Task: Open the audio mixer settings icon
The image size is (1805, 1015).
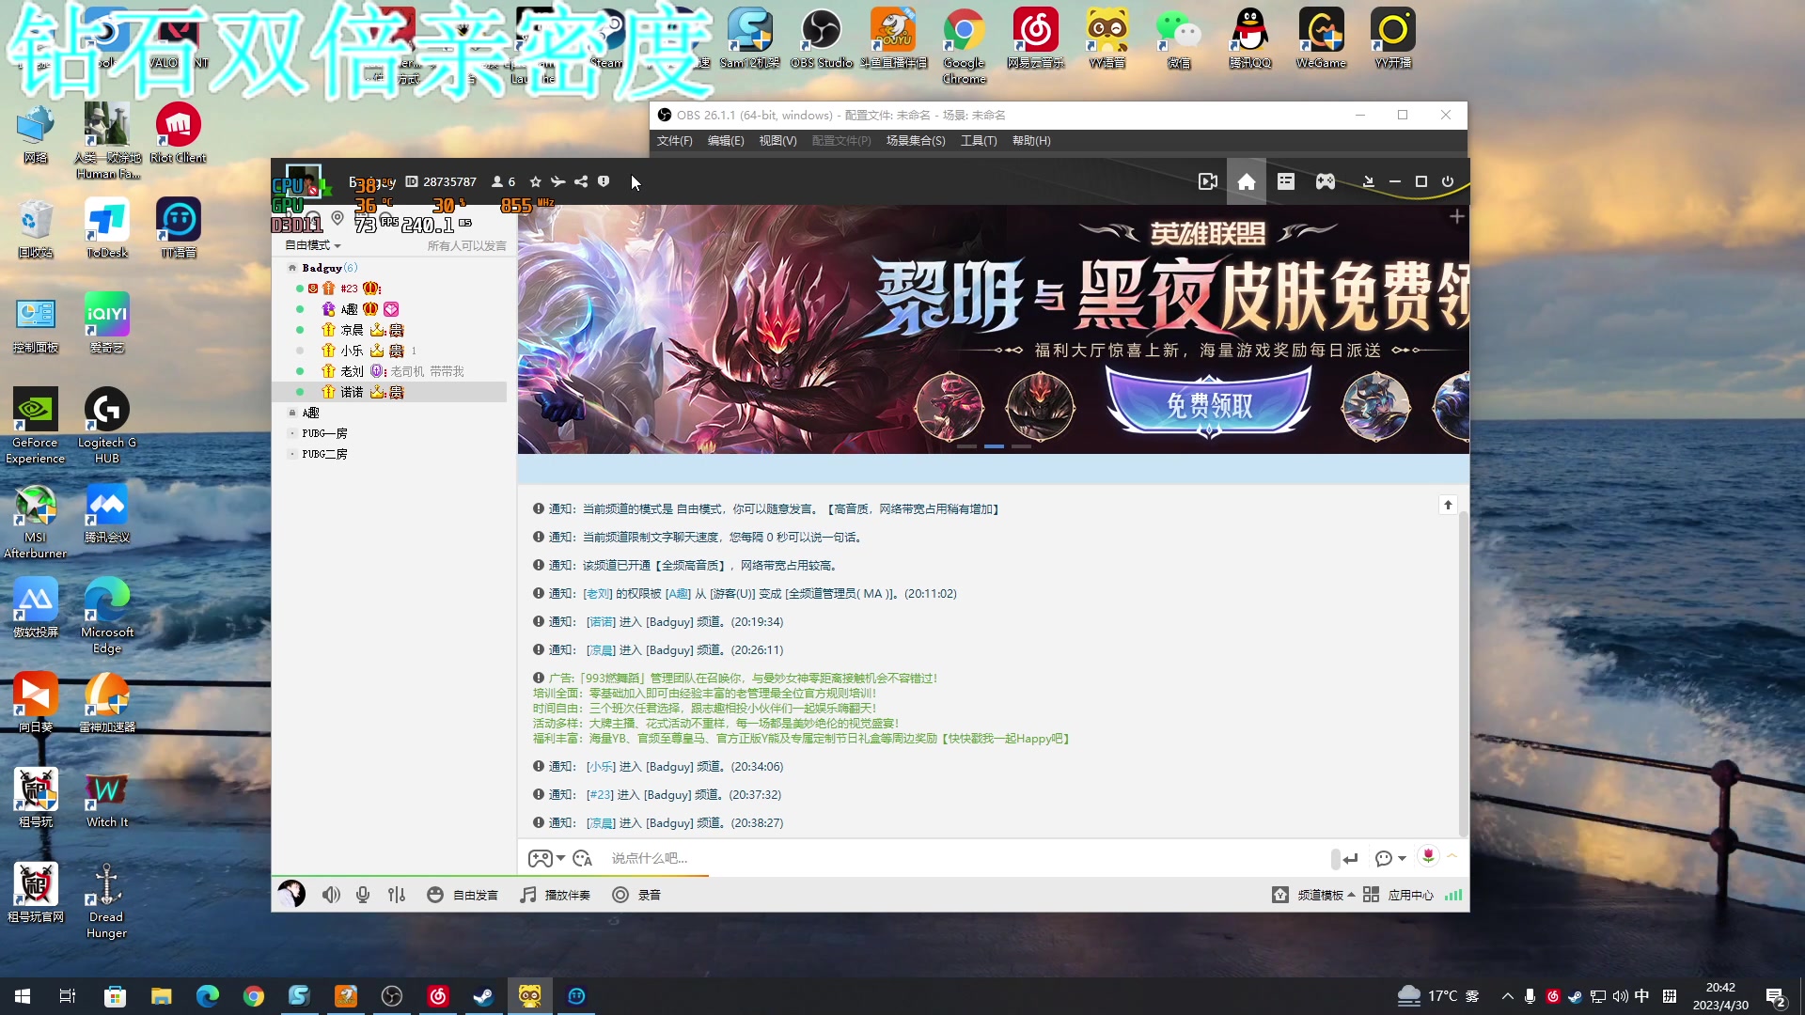Action: [x=397, y=895]
